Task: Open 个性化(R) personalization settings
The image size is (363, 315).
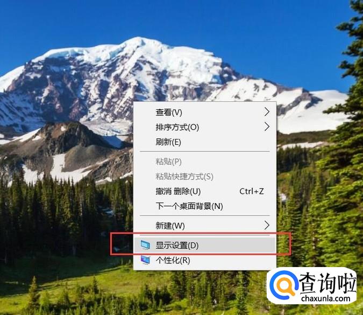Action: click(x=205, y=260)
